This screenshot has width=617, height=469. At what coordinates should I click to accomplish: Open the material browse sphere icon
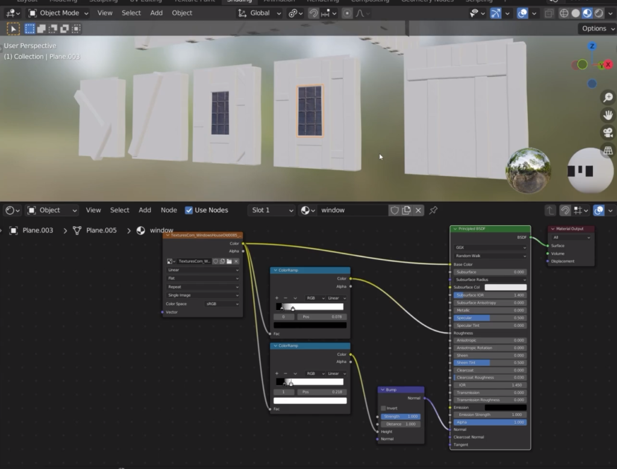pos(308,210)
